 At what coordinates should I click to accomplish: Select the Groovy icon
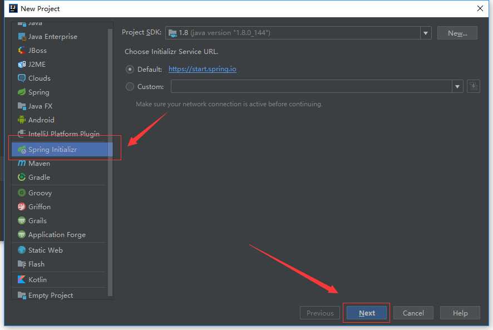pos(22,193)
